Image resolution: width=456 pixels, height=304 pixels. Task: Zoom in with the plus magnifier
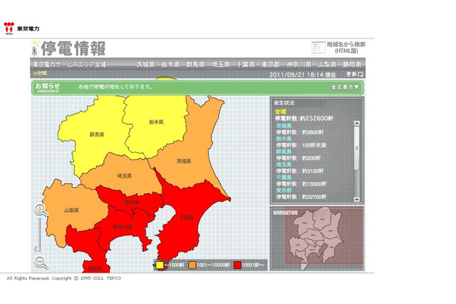[41, 210]
